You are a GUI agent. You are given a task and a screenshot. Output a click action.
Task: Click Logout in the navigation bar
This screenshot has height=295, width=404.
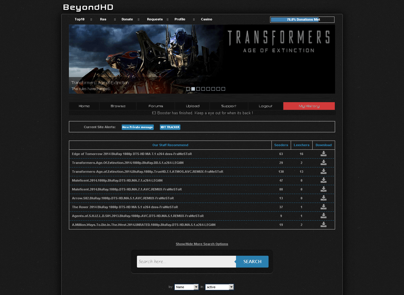[266, 106]
